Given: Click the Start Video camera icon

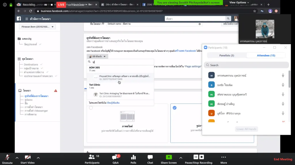Looking at the screenshot, I should click(x=27, y=157).
